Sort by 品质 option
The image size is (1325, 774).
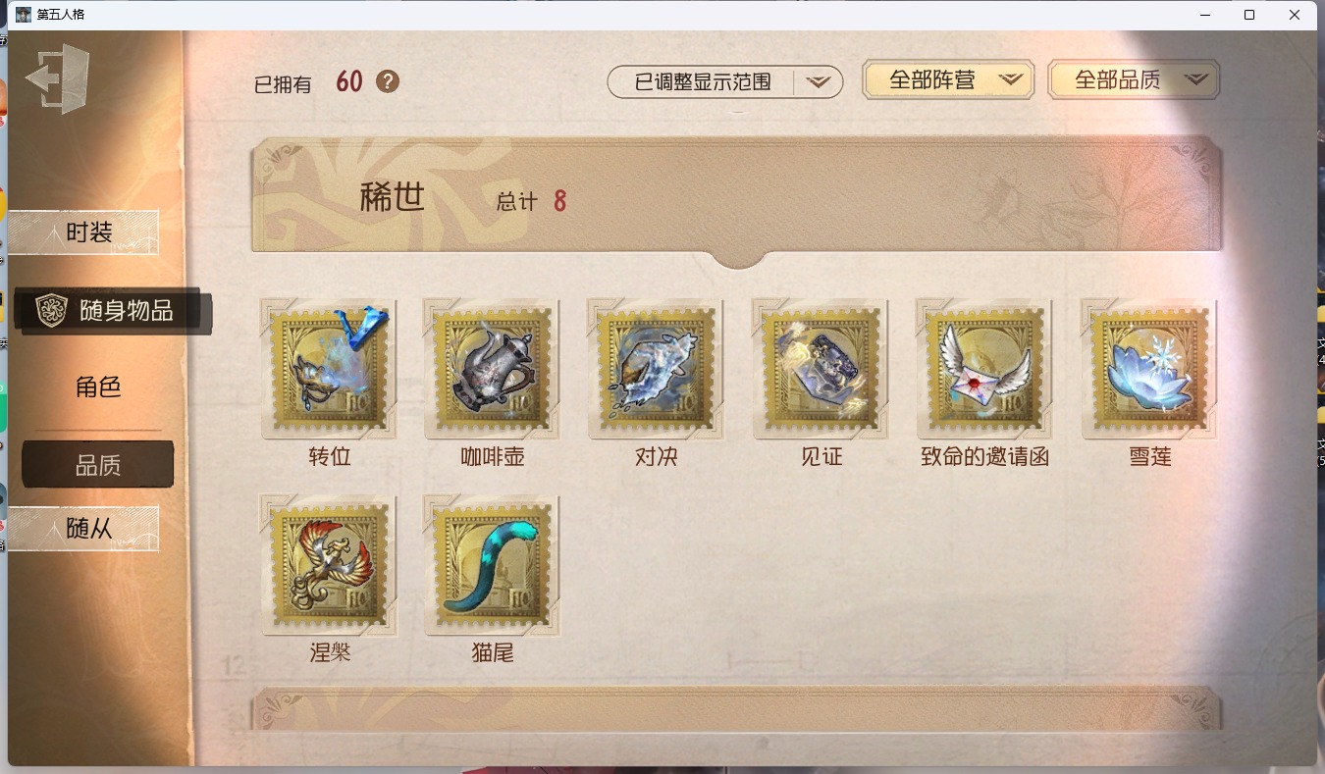(98, 465)
